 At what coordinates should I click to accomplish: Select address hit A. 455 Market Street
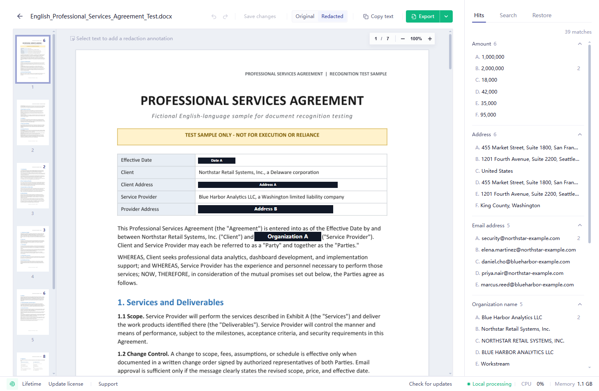528,148
